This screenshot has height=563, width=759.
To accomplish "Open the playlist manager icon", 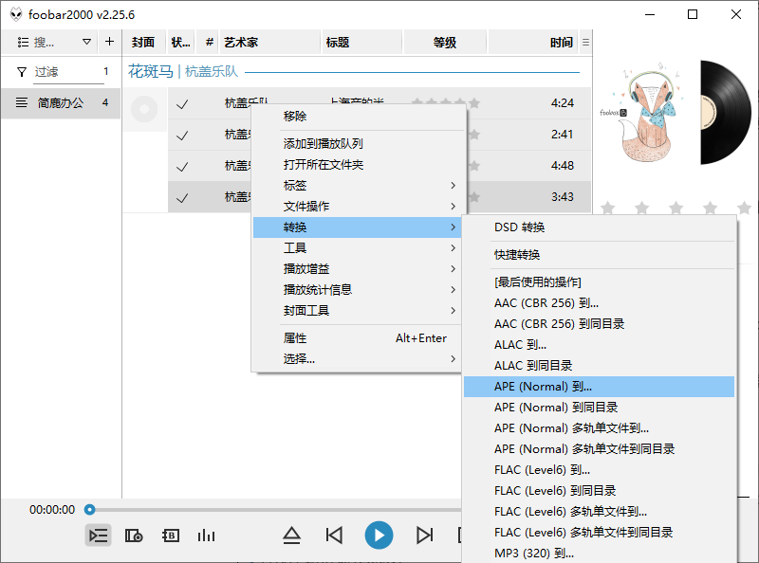I will tap(99, 536).
